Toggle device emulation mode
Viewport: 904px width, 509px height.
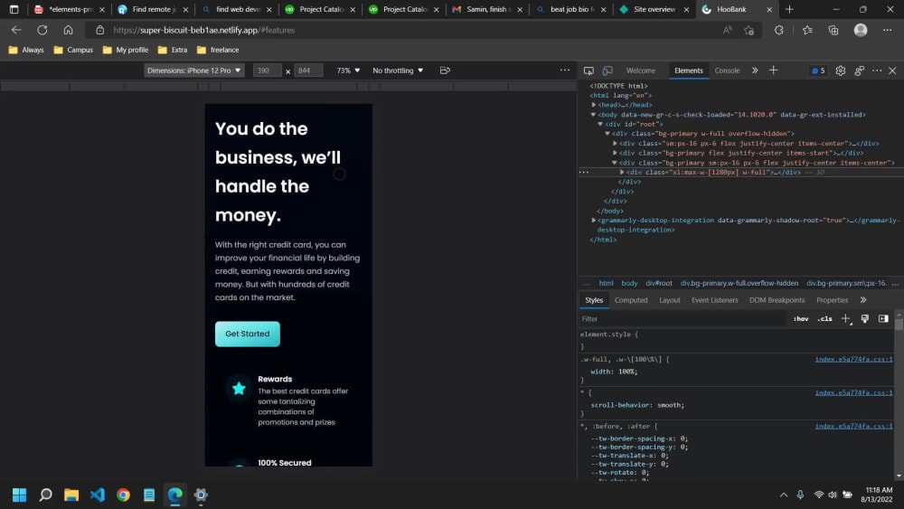[607, 71]
